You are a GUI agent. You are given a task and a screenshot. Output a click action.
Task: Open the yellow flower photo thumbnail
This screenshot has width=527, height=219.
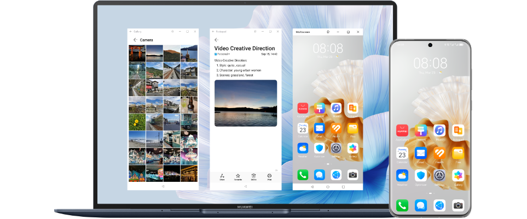[137, 122]
